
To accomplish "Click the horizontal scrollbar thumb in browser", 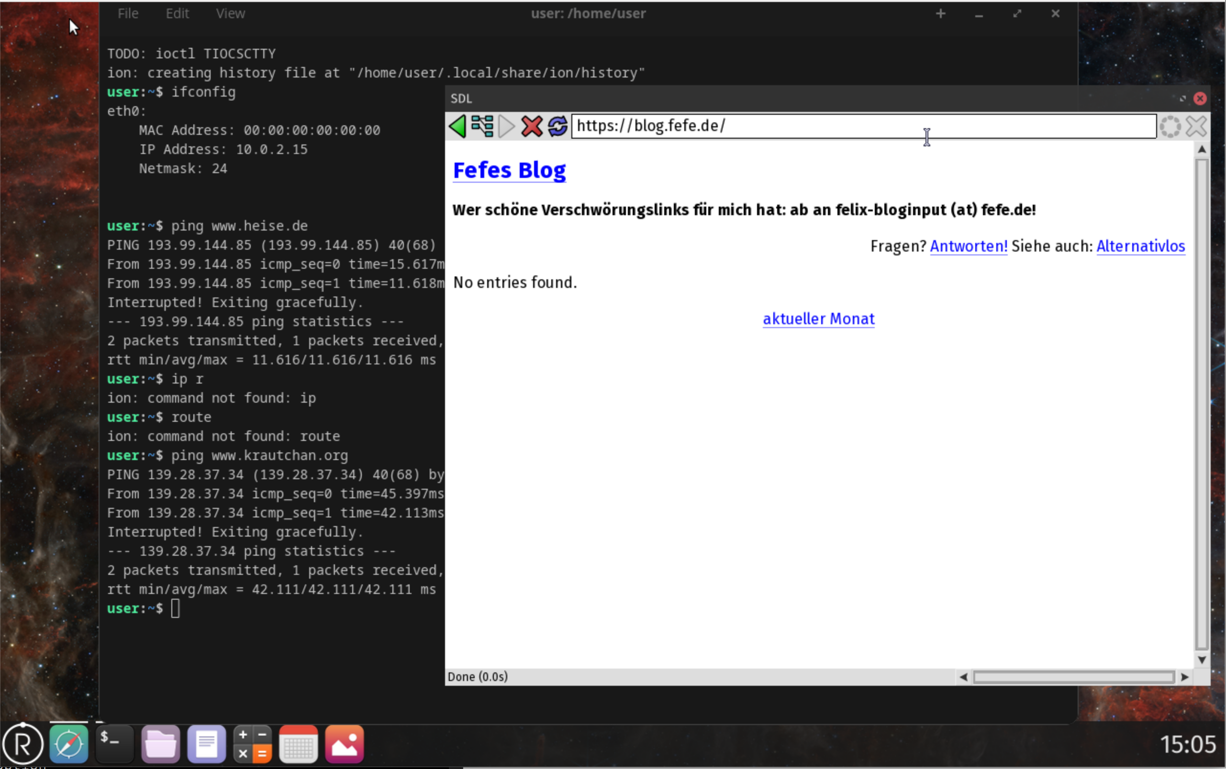I will pyautogui.click(x=1074, y=677).
